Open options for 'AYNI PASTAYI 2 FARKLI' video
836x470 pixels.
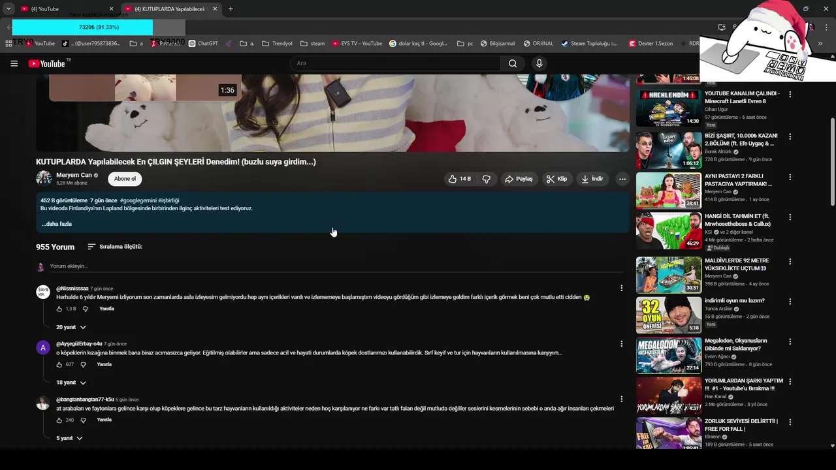click(x=790, y=177)
